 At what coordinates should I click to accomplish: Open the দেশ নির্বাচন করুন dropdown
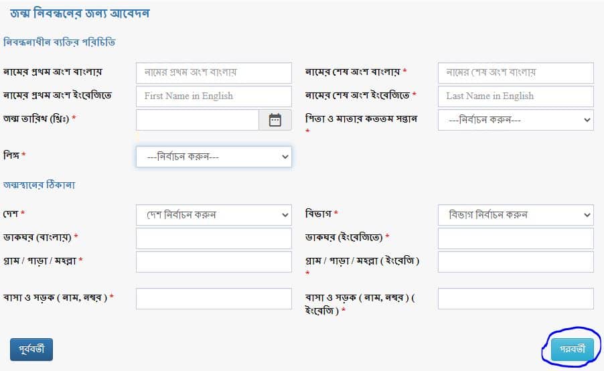[x=214, y=215]
